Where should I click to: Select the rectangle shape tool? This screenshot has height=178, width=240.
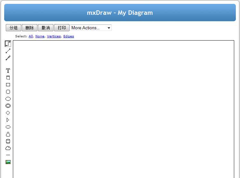(x=8, y=85)
